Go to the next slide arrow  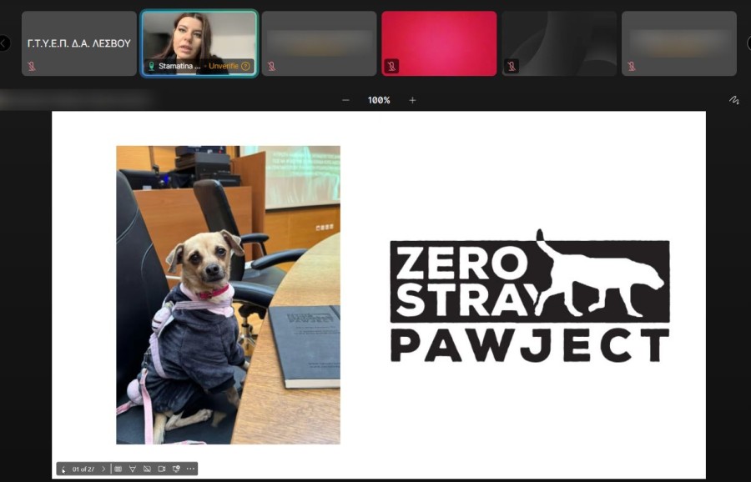[103, 469]
